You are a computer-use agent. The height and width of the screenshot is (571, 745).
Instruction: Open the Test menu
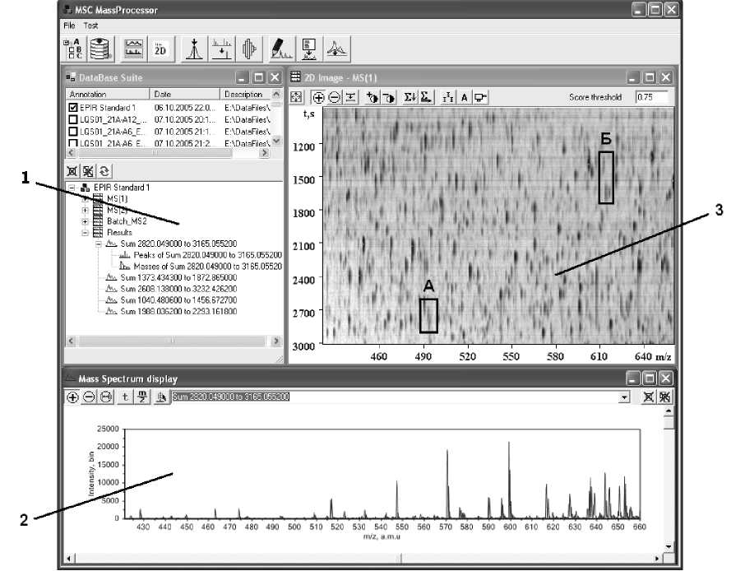click(90, 26)
